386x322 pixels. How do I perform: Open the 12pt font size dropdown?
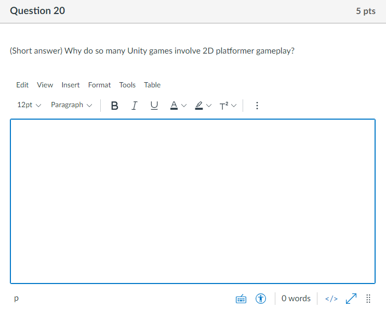pyautogui.click(x=29, y=105)
